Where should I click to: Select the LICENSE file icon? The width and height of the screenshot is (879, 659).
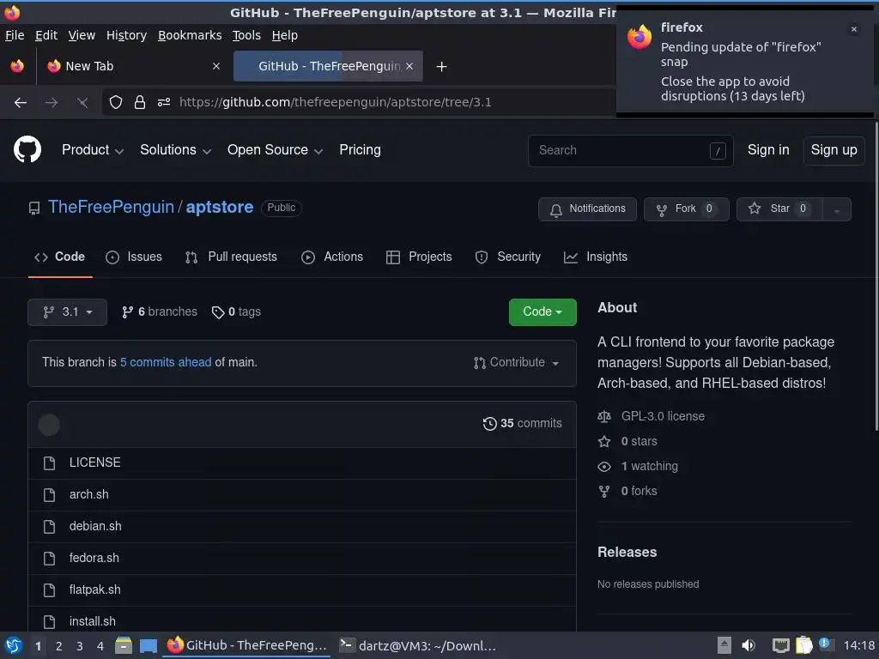49,463
